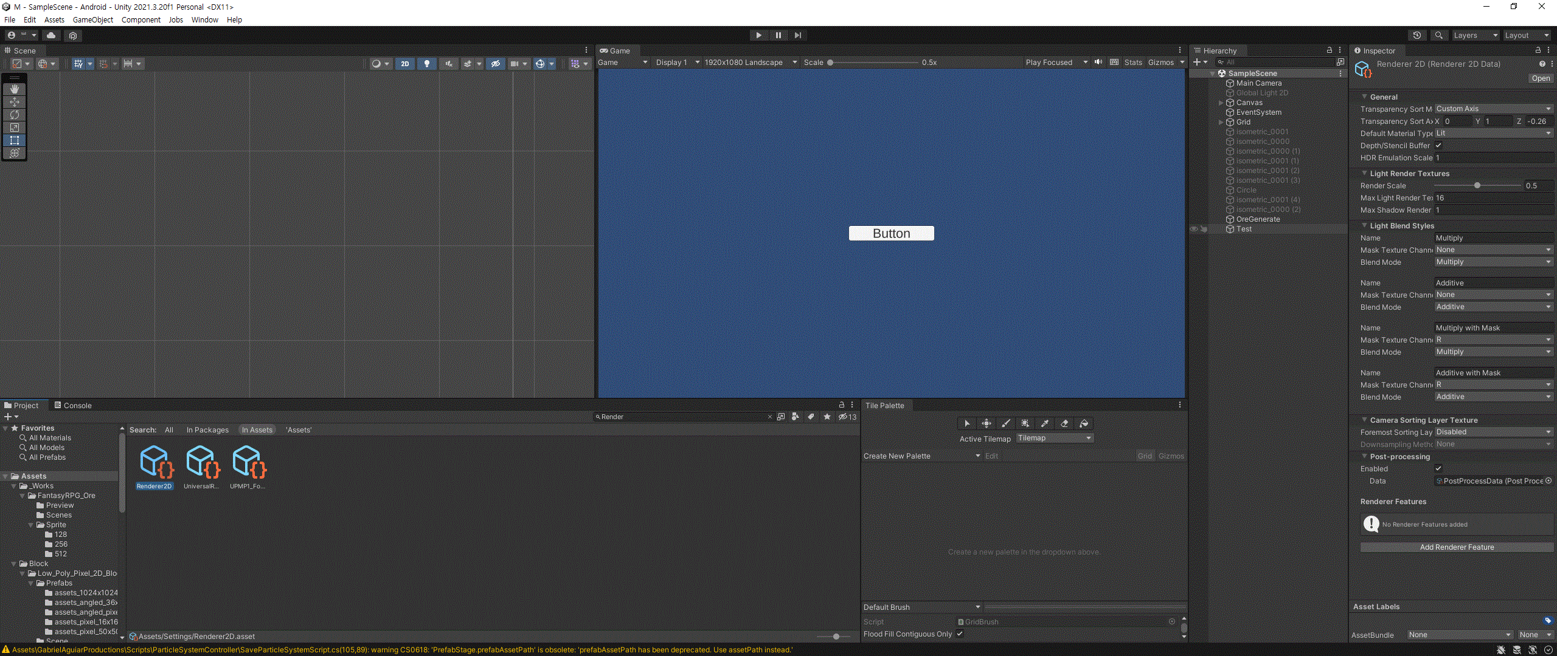The image size is (1557, 656).
Task: Open Transparency Sort Mode Custom Axis dropdown
Action: click(x=1493, y=109)
